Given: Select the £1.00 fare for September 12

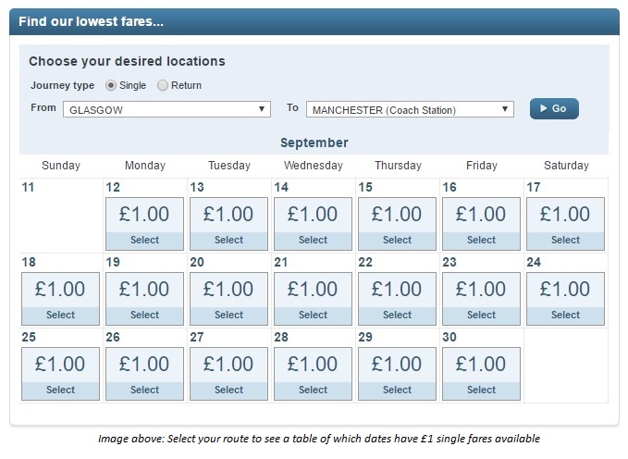Looking at the screenshot, I should pyautogui.click(x=144, y=224).
